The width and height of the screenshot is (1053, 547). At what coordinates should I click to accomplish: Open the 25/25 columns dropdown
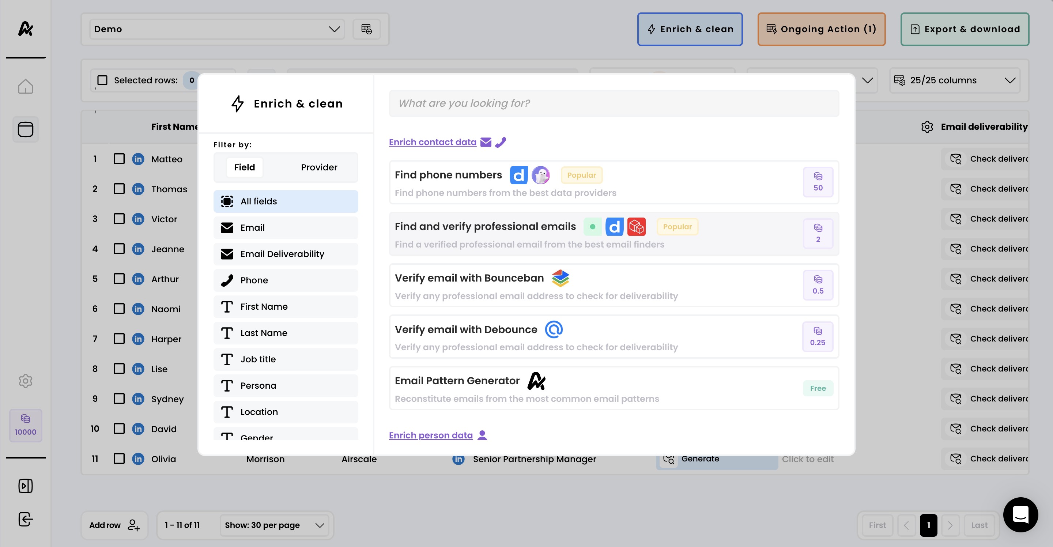955,80
